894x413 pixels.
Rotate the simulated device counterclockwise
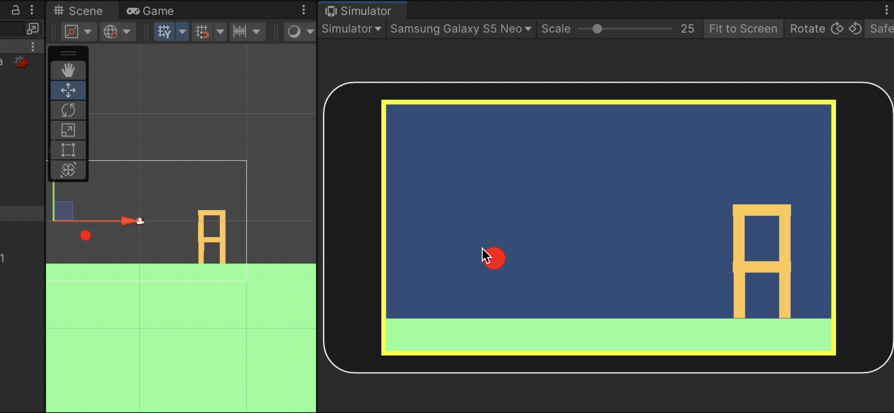[x=856, y=28]
